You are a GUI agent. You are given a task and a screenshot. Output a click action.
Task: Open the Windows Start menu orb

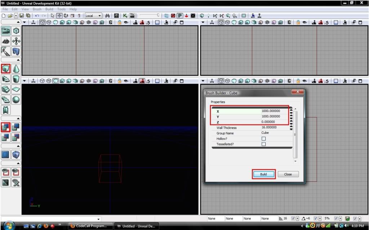pyautogui.click(x=9, y=226)
